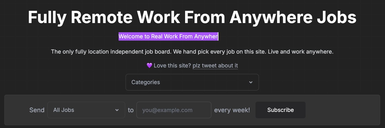Click the chevron arrow in Categories dropdown
This screenshot has width=385, height=128.
pos(251,82)
